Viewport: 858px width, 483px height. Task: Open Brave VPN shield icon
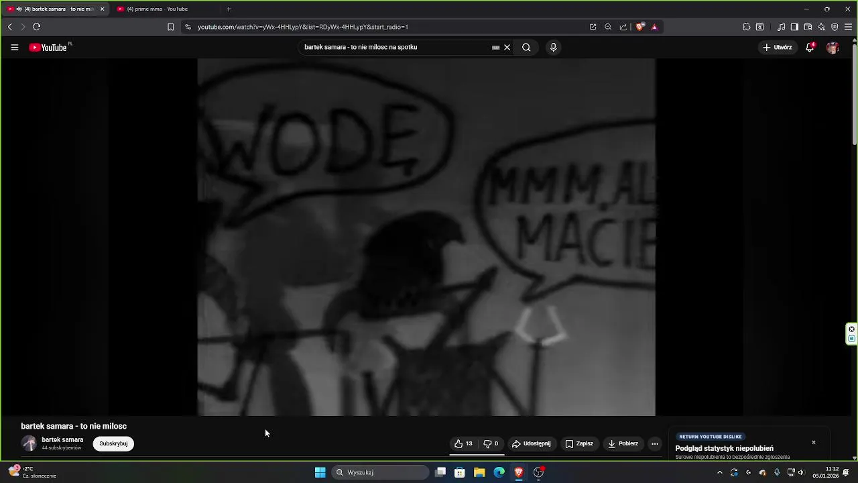coord(835,27)
